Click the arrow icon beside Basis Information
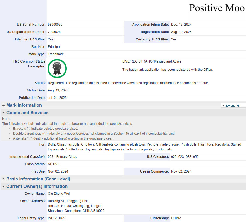Viewport: 246px width, 222px height. (3, 179)
